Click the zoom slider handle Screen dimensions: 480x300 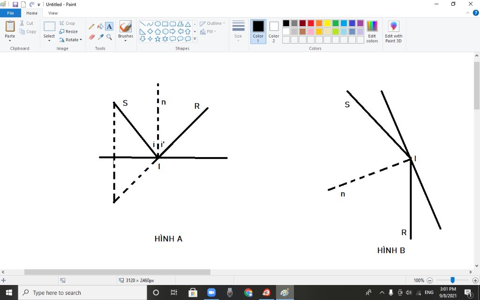pos(452,280)
